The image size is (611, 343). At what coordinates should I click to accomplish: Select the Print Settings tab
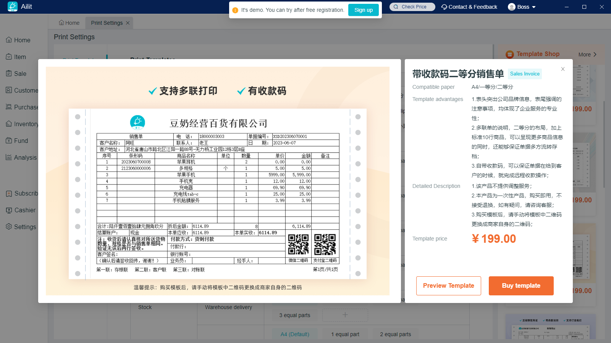[107, 23]
